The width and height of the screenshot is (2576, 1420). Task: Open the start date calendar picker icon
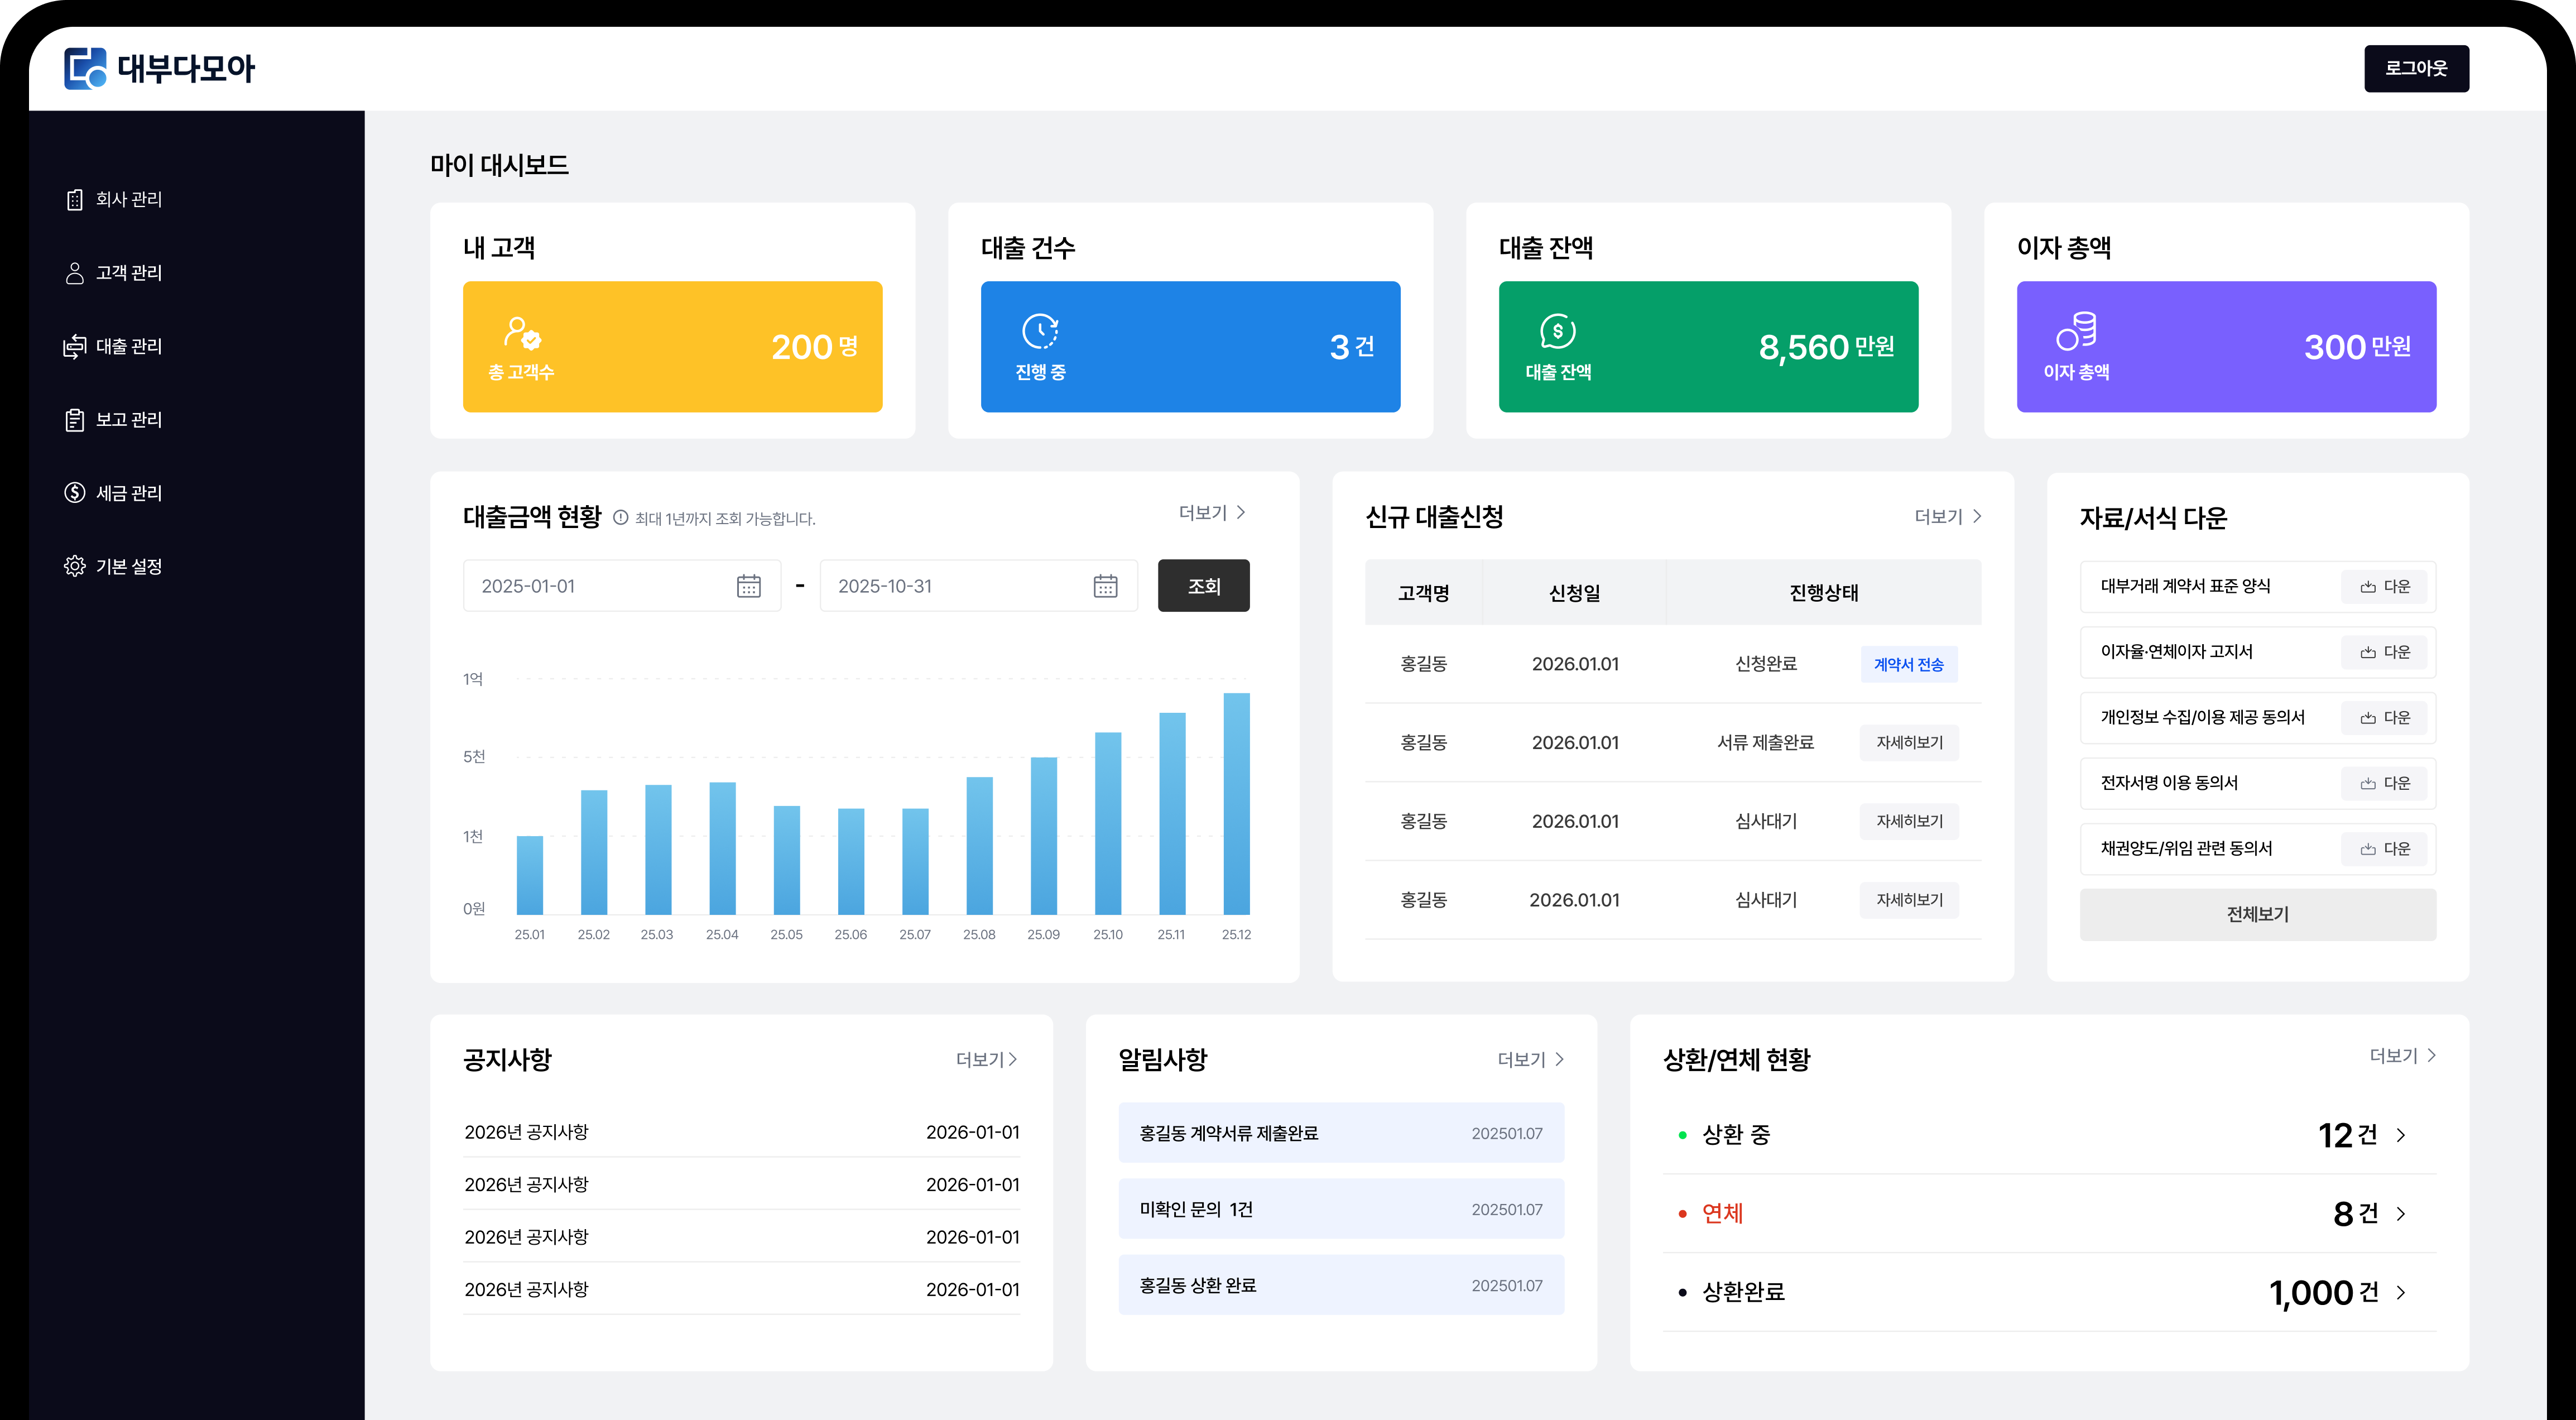coord(748,586)
